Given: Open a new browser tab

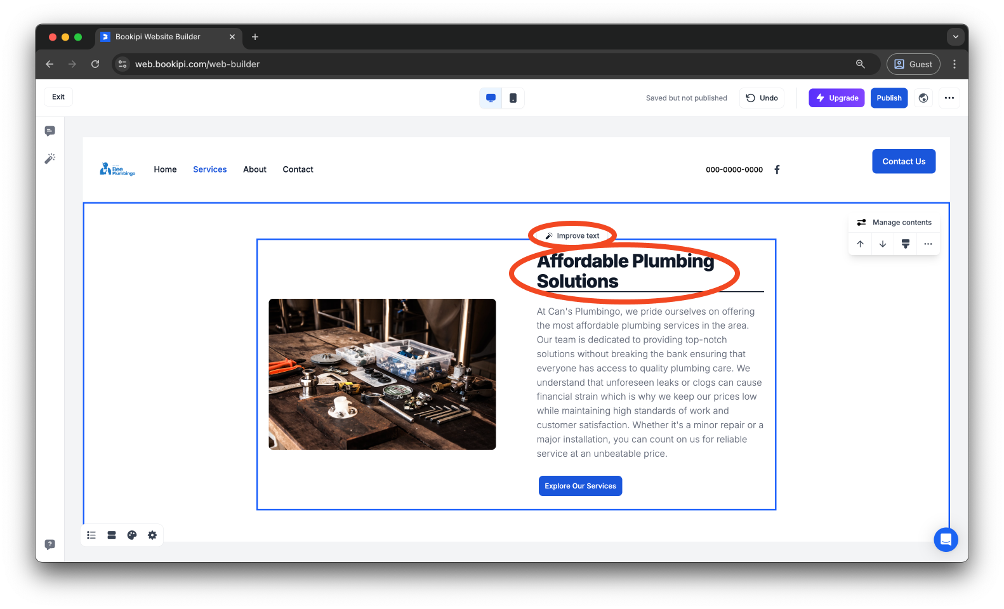Looking at the screenshot, I should (x=255, y=37).
